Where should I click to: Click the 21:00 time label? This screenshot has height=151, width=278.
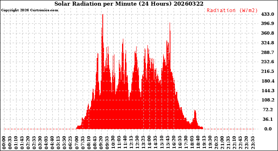222,143
